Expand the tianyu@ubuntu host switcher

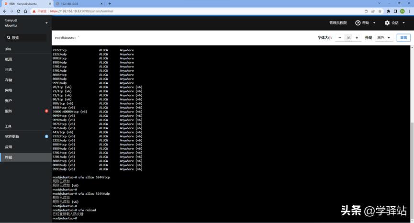tap(26, 23)
